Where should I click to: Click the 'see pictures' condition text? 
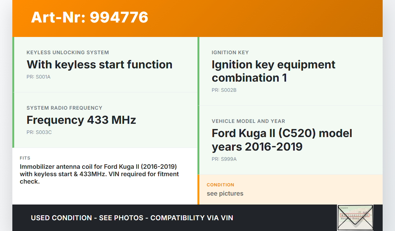coord(225,194)
